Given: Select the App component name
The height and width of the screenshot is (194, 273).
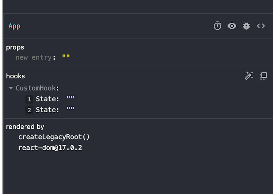Looking at the screenshot, I should 15,26.
